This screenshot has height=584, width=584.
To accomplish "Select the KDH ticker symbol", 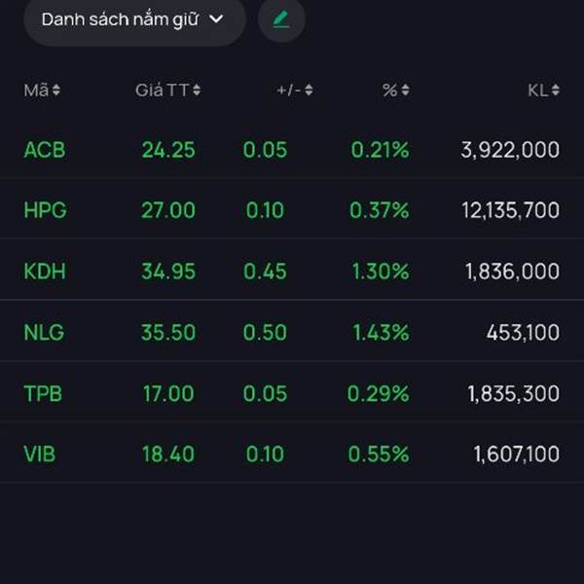I will tap(45, 272).
